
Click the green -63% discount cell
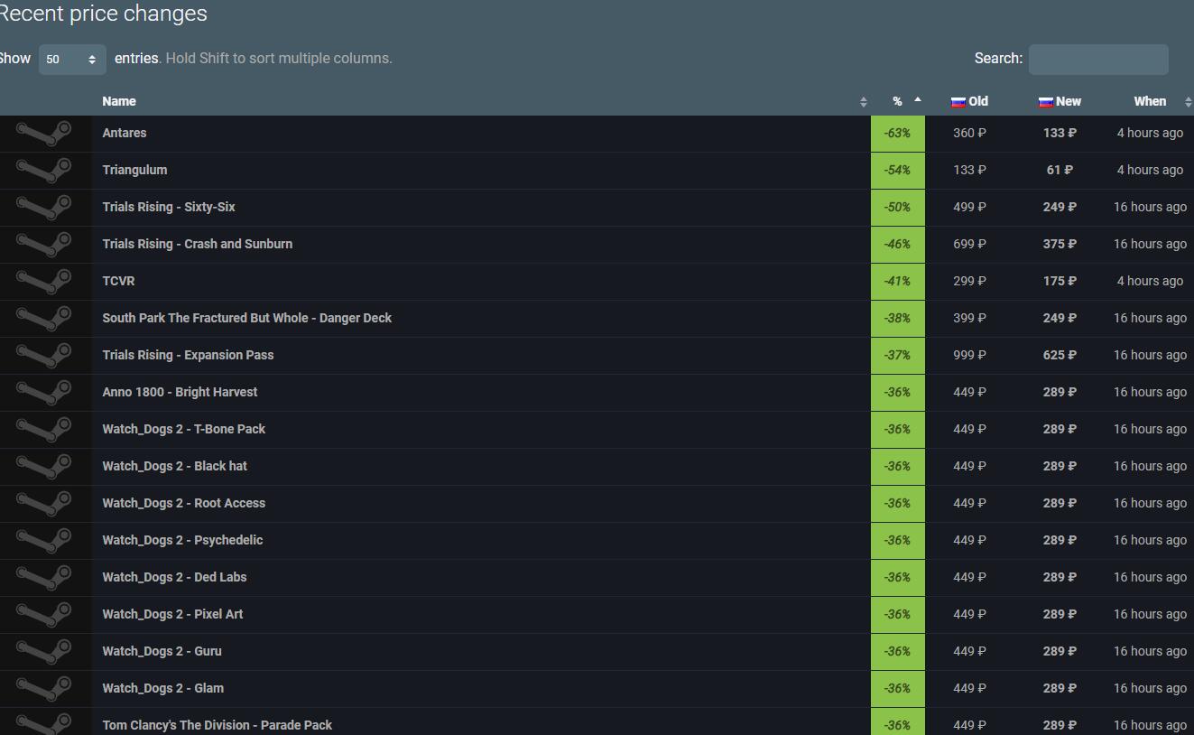(897, 133)
